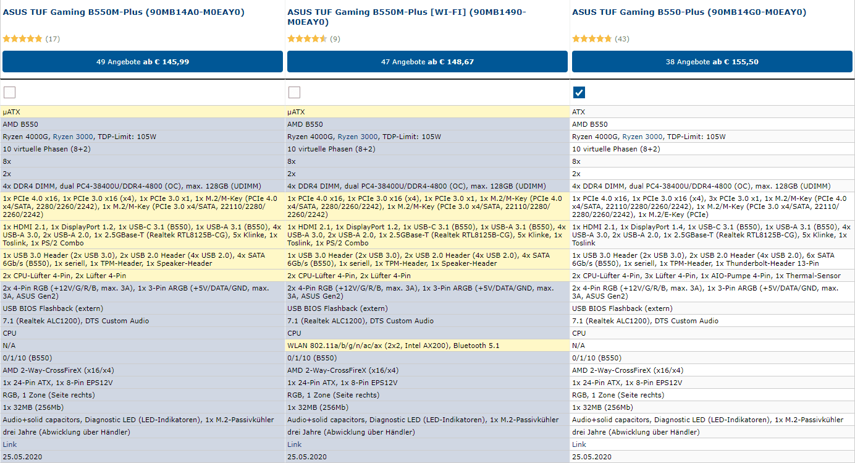The height and width of the screenshot is (463, 855).
Task: Click the star rating with 9 reviews
Action: 308,39
